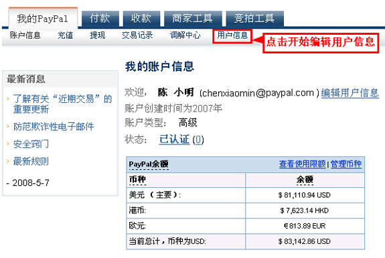View 交易记录 in the submenu
385x258 pixels.
[137, 35]
